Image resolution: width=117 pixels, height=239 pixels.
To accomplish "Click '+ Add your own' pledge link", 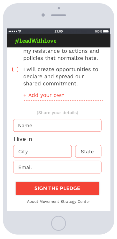I will coord(44,95).
